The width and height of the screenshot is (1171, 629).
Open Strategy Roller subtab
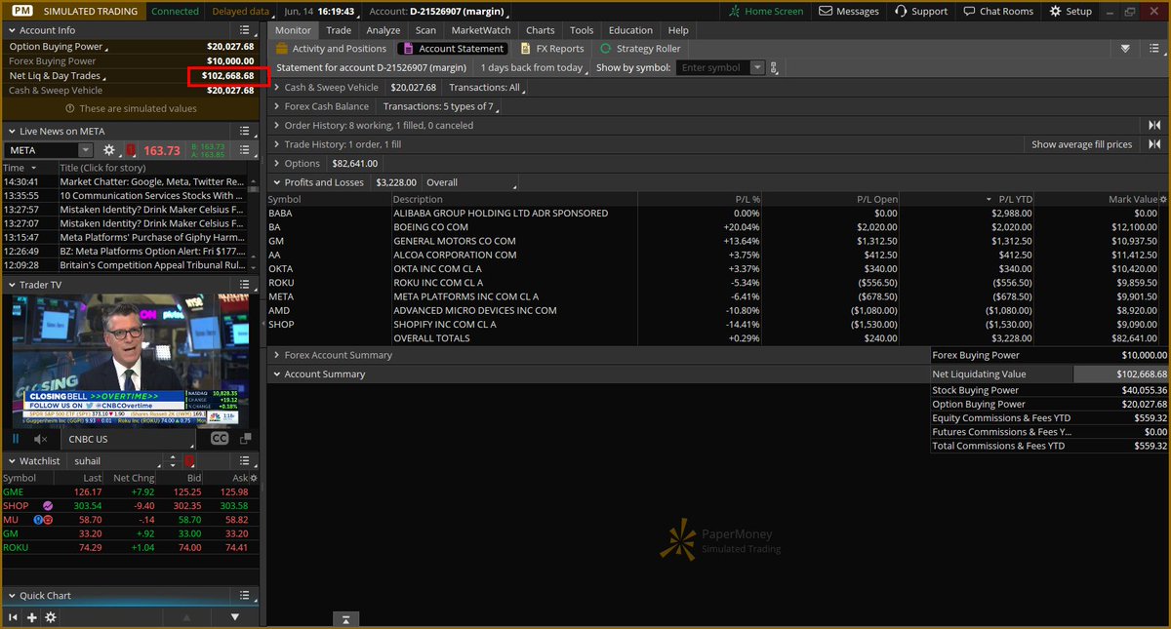click(640, 49)
